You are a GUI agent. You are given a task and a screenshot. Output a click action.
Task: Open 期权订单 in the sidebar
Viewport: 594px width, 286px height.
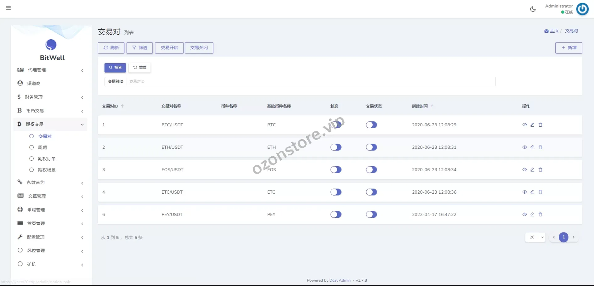(47, 159)
